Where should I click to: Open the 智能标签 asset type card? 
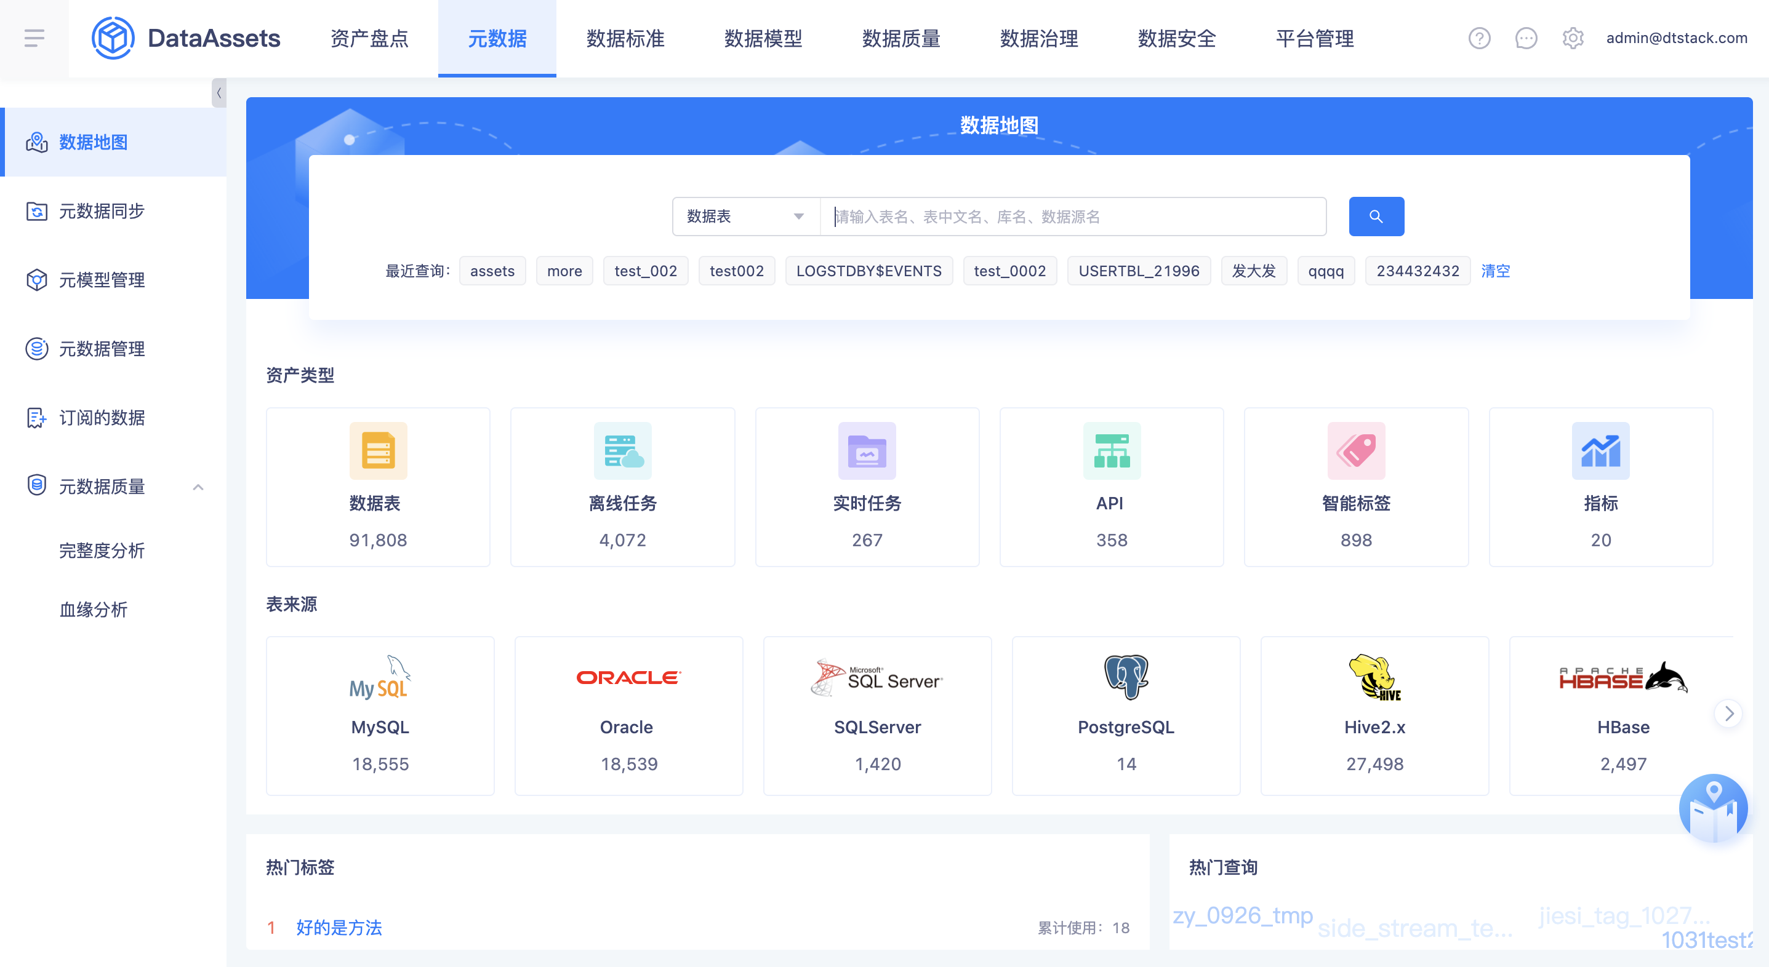[1355, 487]
